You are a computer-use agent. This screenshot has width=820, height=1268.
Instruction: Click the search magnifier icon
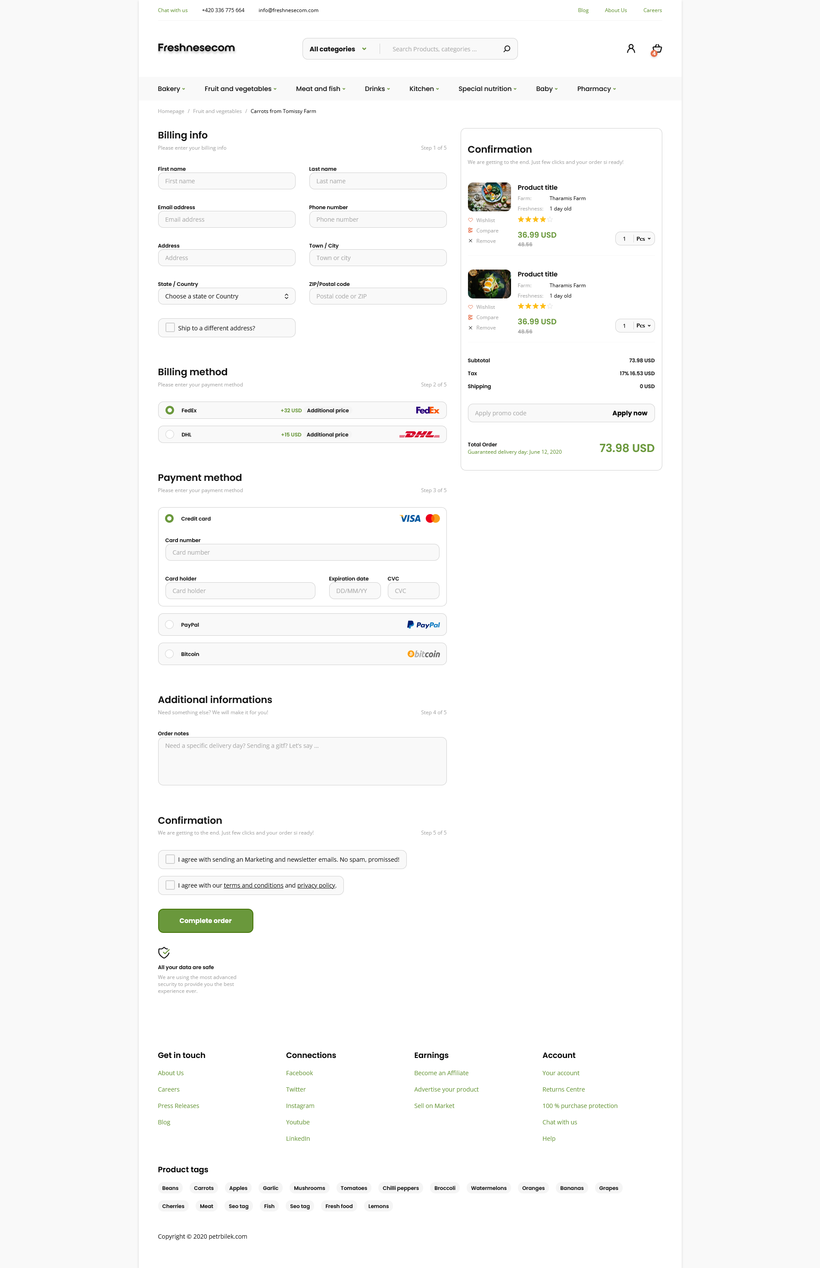click(x=507, y=49)
